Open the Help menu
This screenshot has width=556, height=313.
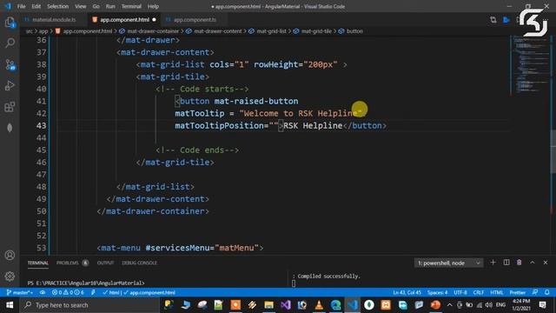pyautogui.click(x=153, y=6)
